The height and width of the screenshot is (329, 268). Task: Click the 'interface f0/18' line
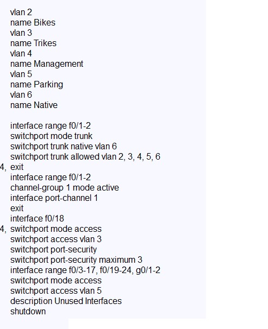pyautogui.click(x=37, y=219)
